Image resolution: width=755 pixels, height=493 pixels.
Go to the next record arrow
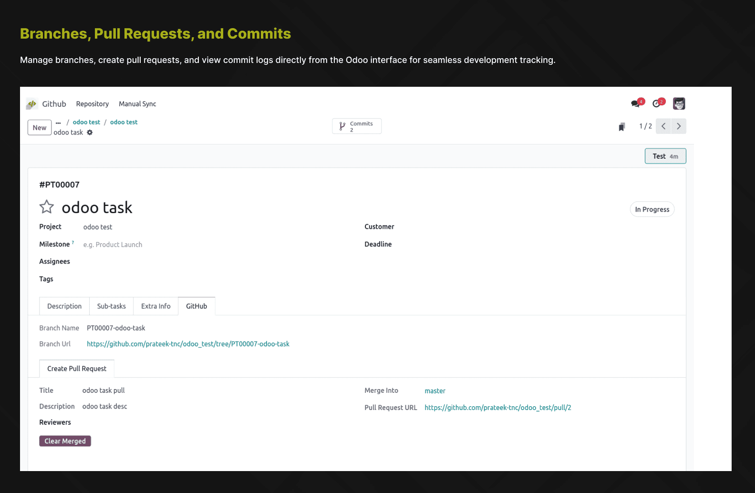coord(679,126)
